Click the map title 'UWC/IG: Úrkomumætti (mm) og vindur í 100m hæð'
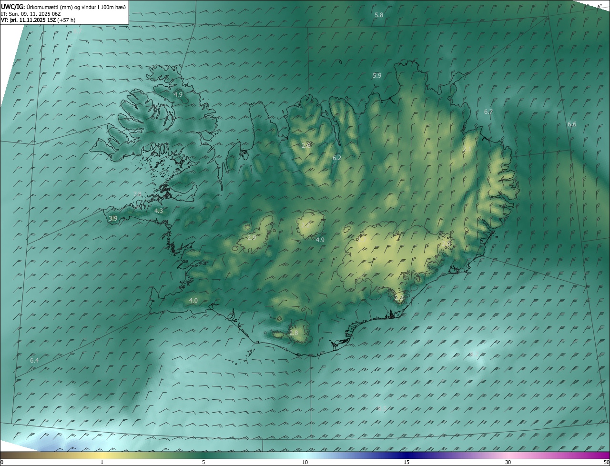 click(x=63, y=7)
